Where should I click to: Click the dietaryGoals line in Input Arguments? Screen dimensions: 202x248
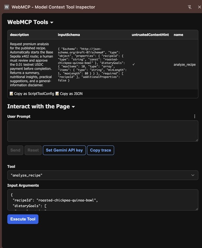[x=30, y=206]
